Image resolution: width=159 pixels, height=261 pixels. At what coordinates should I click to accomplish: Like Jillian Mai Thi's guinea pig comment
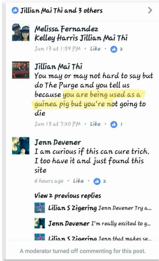pos(95,124)
